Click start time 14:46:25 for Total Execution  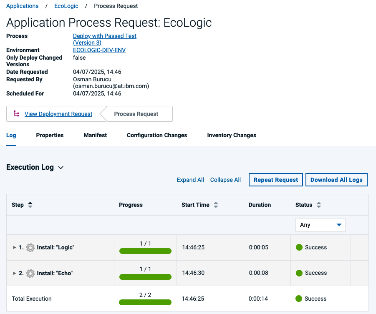pyautogui.click(x=193, y=299)
